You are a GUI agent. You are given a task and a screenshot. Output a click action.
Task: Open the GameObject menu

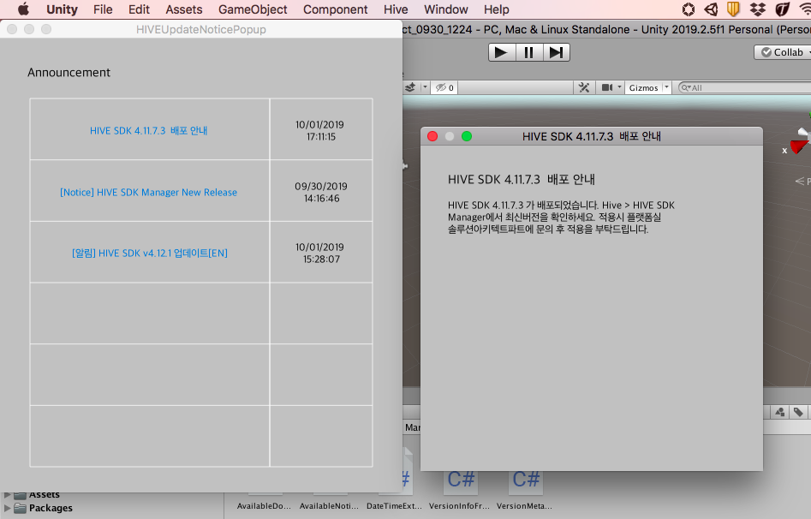click(253, 9)
